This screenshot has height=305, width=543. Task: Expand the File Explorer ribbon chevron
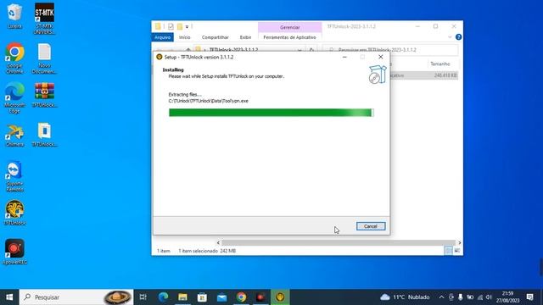(450, 37)
